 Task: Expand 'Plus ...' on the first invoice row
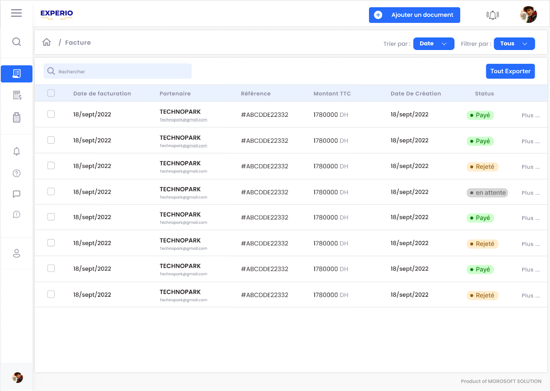[x=530, y=116]
